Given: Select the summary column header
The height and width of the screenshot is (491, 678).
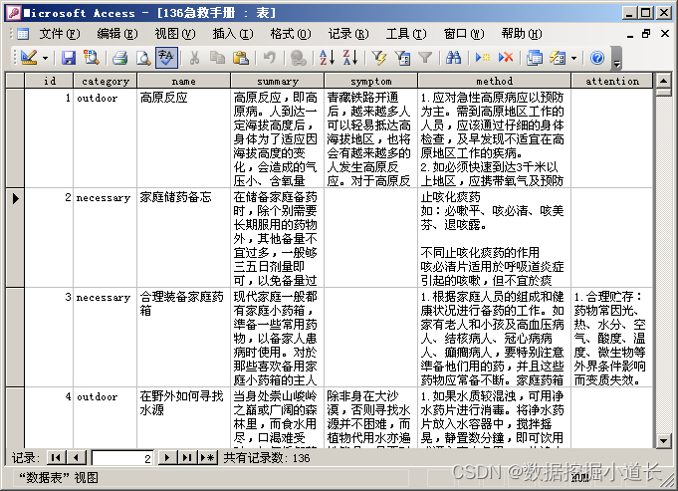Looking at the screenshot, I should point(278,81).
